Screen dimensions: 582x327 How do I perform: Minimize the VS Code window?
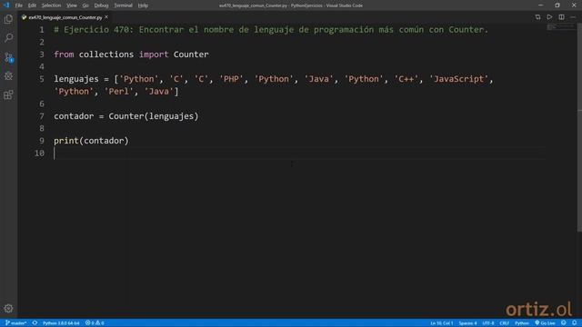pos(540,5)
